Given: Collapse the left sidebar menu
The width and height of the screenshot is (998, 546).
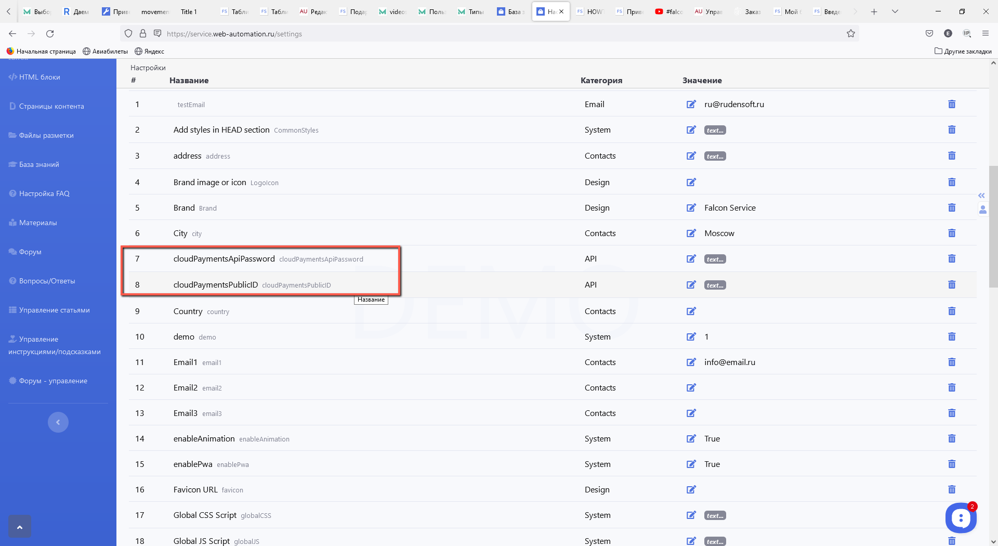Looking at the screenshot, I should [58, 422].
